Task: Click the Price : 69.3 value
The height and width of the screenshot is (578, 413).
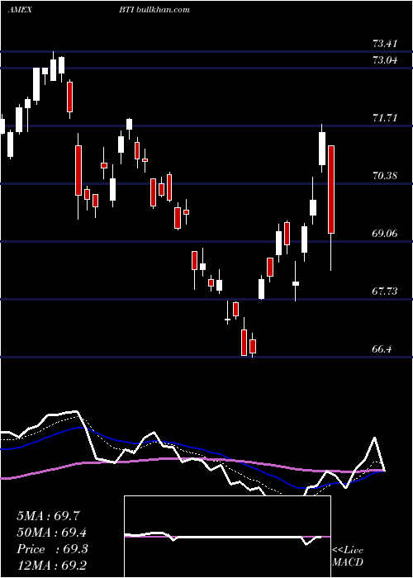Action: [52, 549]
